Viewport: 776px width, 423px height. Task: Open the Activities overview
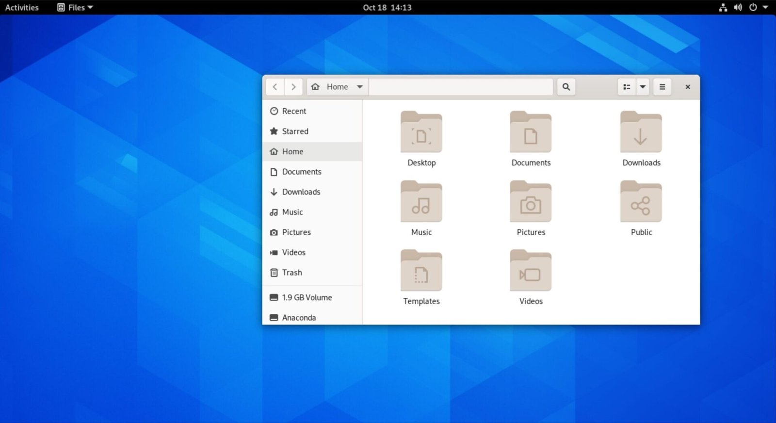[22, 7]
